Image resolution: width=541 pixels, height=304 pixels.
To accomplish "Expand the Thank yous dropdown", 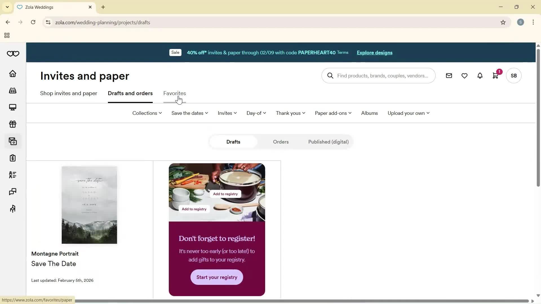I will (290, 113).
